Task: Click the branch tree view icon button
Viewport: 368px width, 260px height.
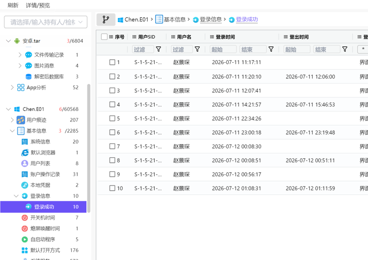Action: (x=106, y=19)
